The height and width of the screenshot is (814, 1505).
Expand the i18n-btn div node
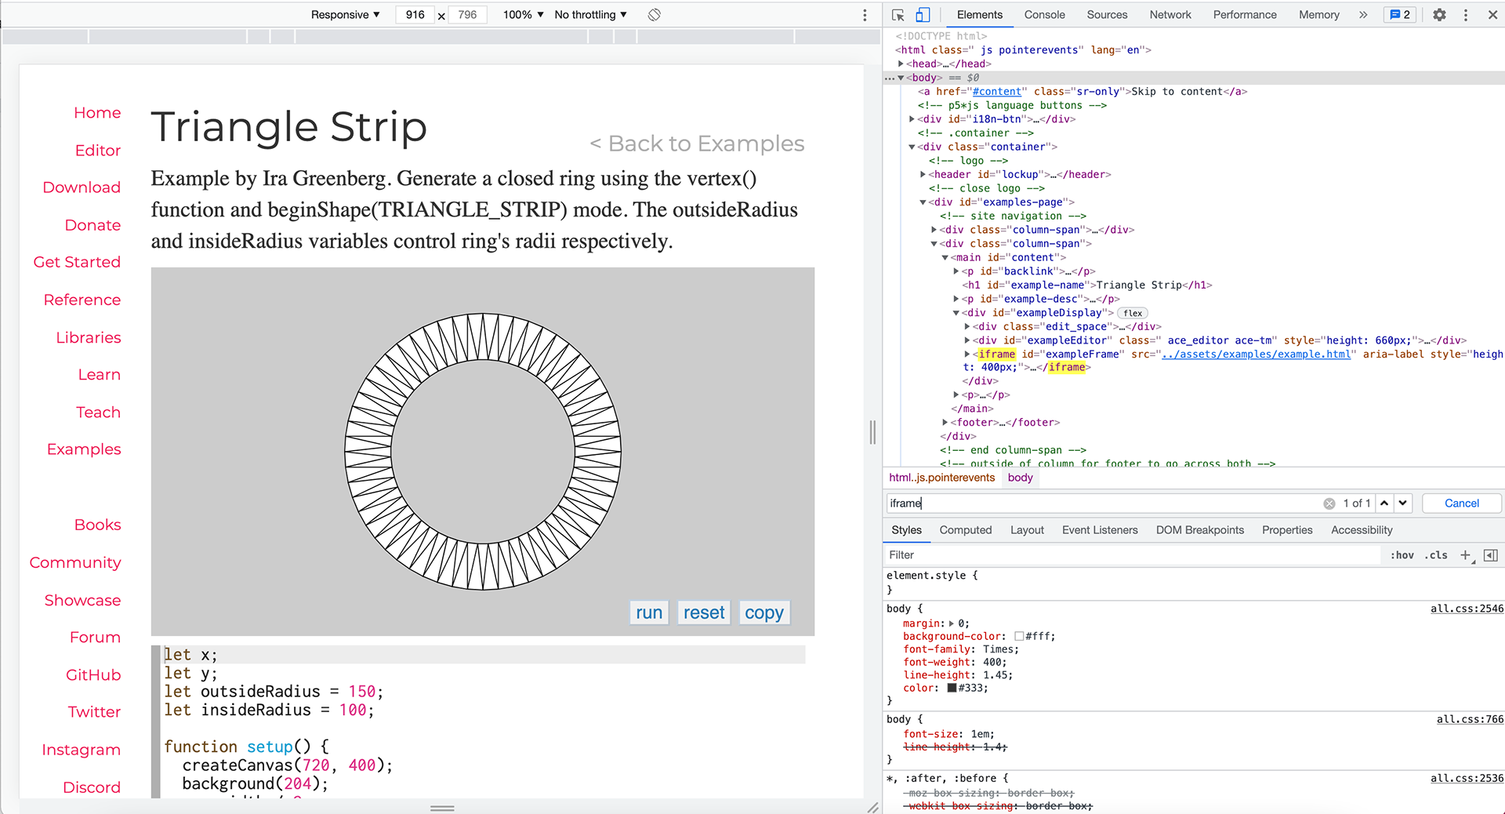pyautogui.click(x=912, y=119)
